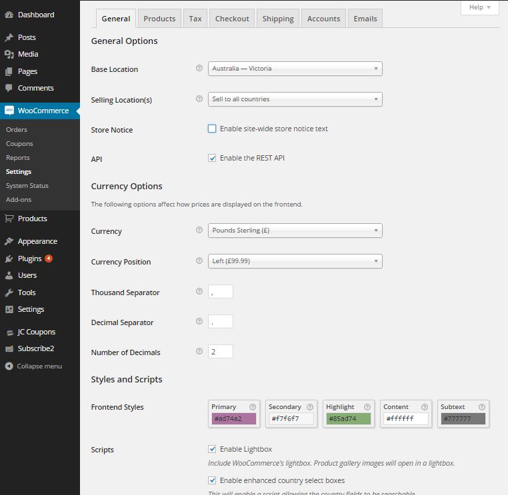This screenshot has height=495, width=508.
Task: Switch to the Shipping tab
Action: point(278,19)
